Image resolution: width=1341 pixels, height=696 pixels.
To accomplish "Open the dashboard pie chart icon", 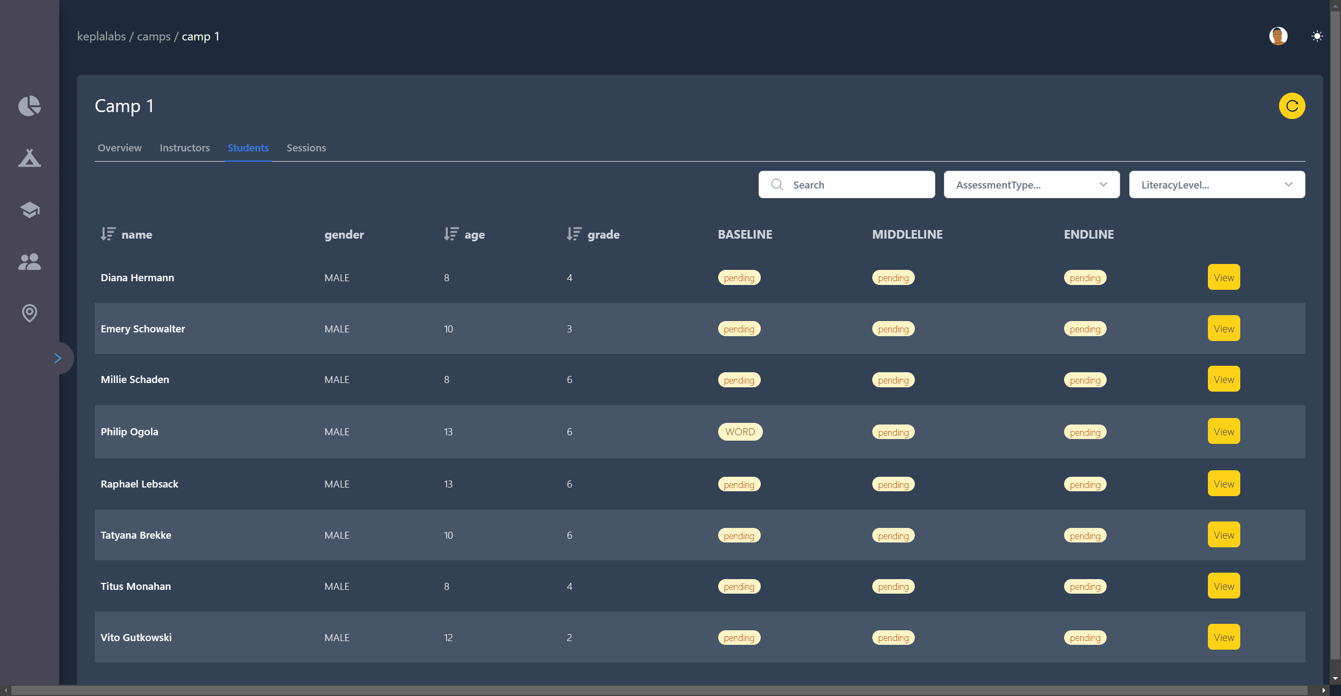I will (29, 106).
